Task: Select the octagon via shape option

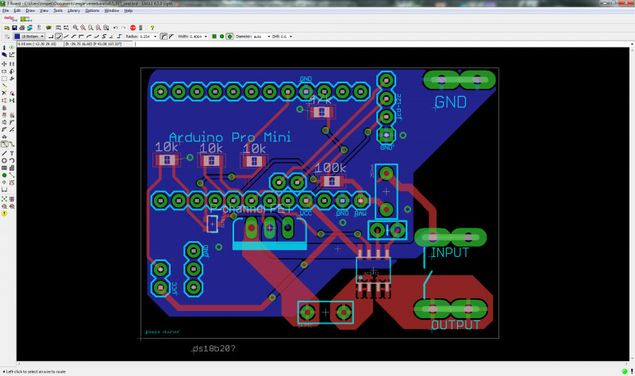Action: point(229,36)
